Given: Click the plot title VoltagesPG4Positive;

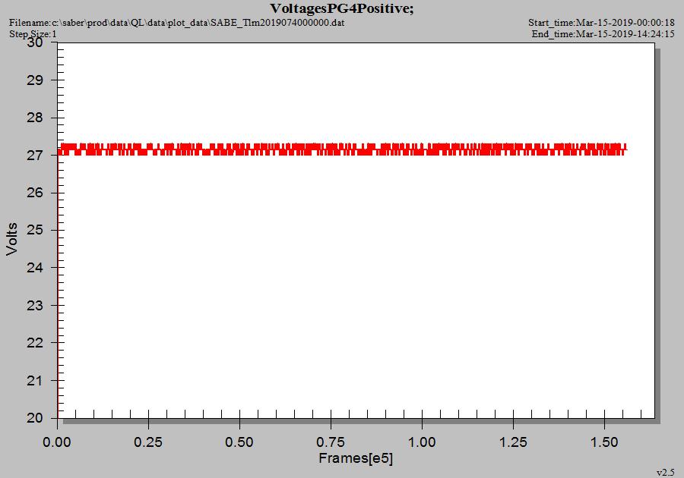Looking at the screenshot, I should pyautogui.click(x=341, y=8).
